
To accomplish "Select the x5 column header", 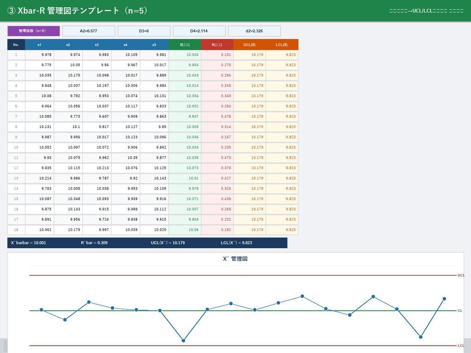I will coord(154,45).
